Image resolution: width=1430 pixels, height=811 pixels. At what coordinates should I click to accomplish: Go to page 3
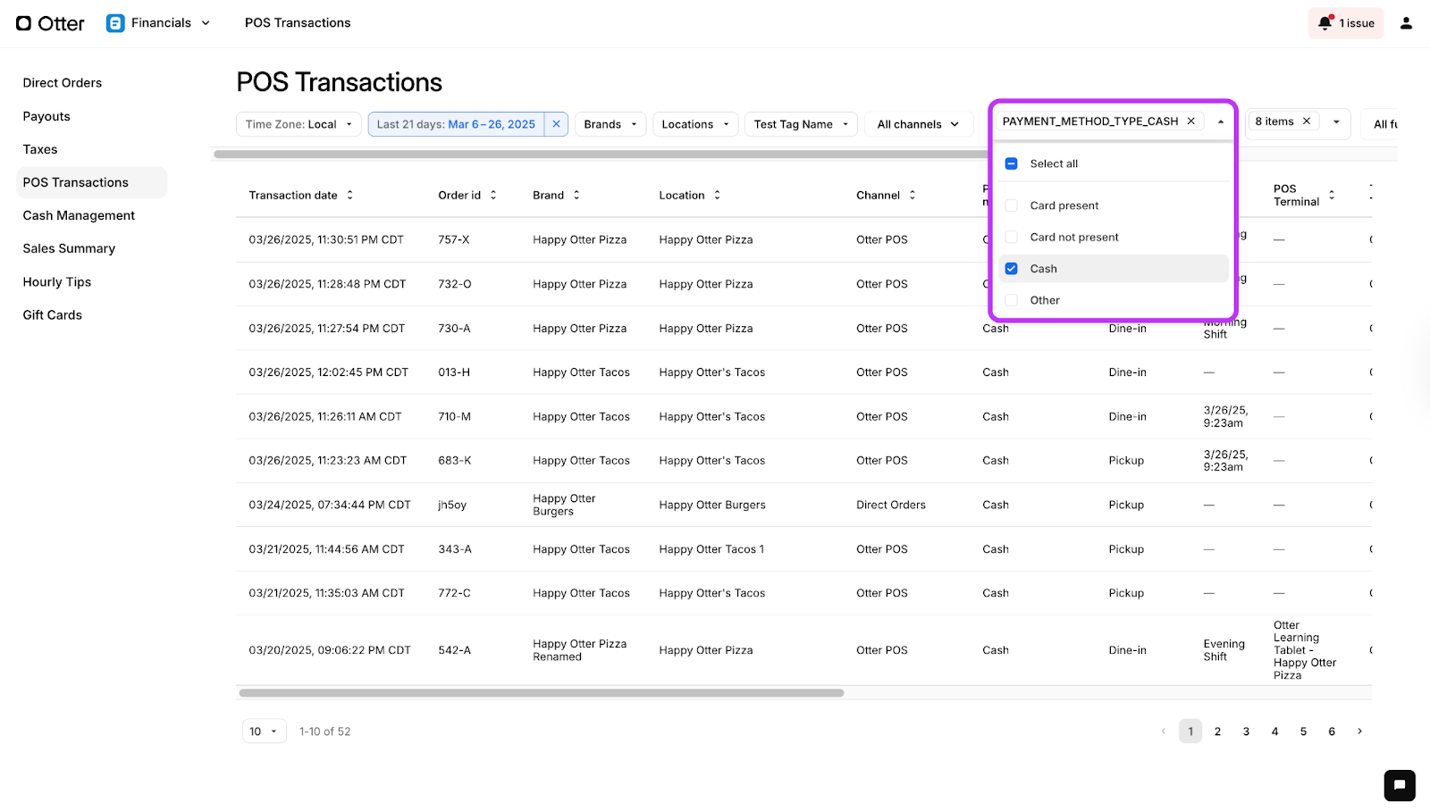[1246, 732]
